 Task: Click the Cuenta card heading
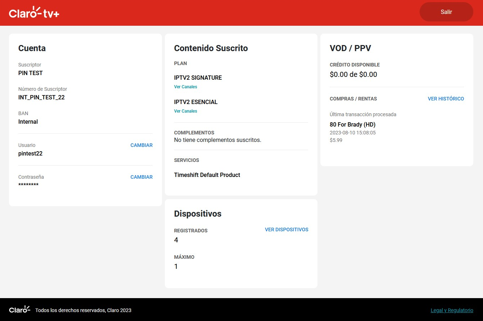(x=32, y=48)
